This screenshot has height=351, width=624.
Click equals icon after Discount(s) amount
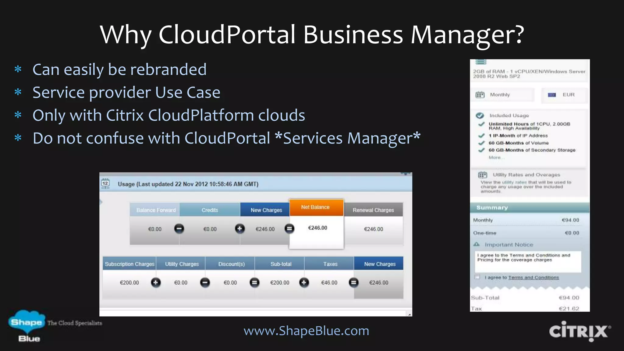point(254,282)
